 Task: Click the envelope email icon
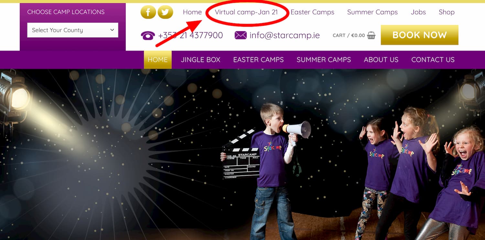tap(241, 35)
